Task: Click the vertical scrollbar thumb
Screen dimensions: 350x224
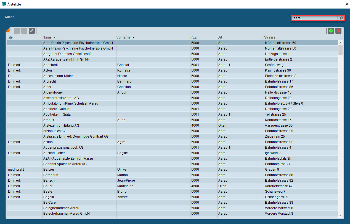Action: tap(340, 50)
